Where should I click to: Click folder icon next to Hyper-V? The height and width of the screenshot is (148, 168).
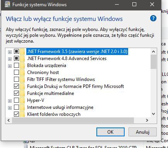[x=22, y=100]
